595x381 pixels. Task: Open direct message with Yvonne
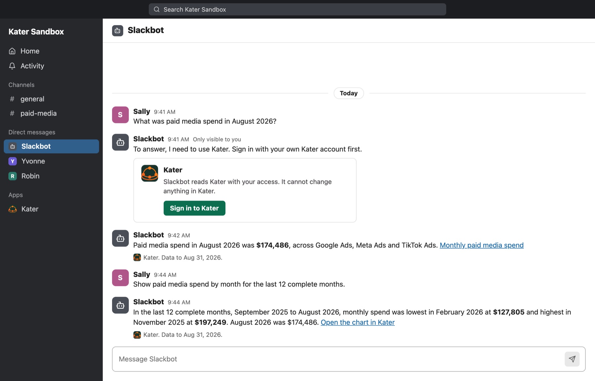(x=51, y=161)
